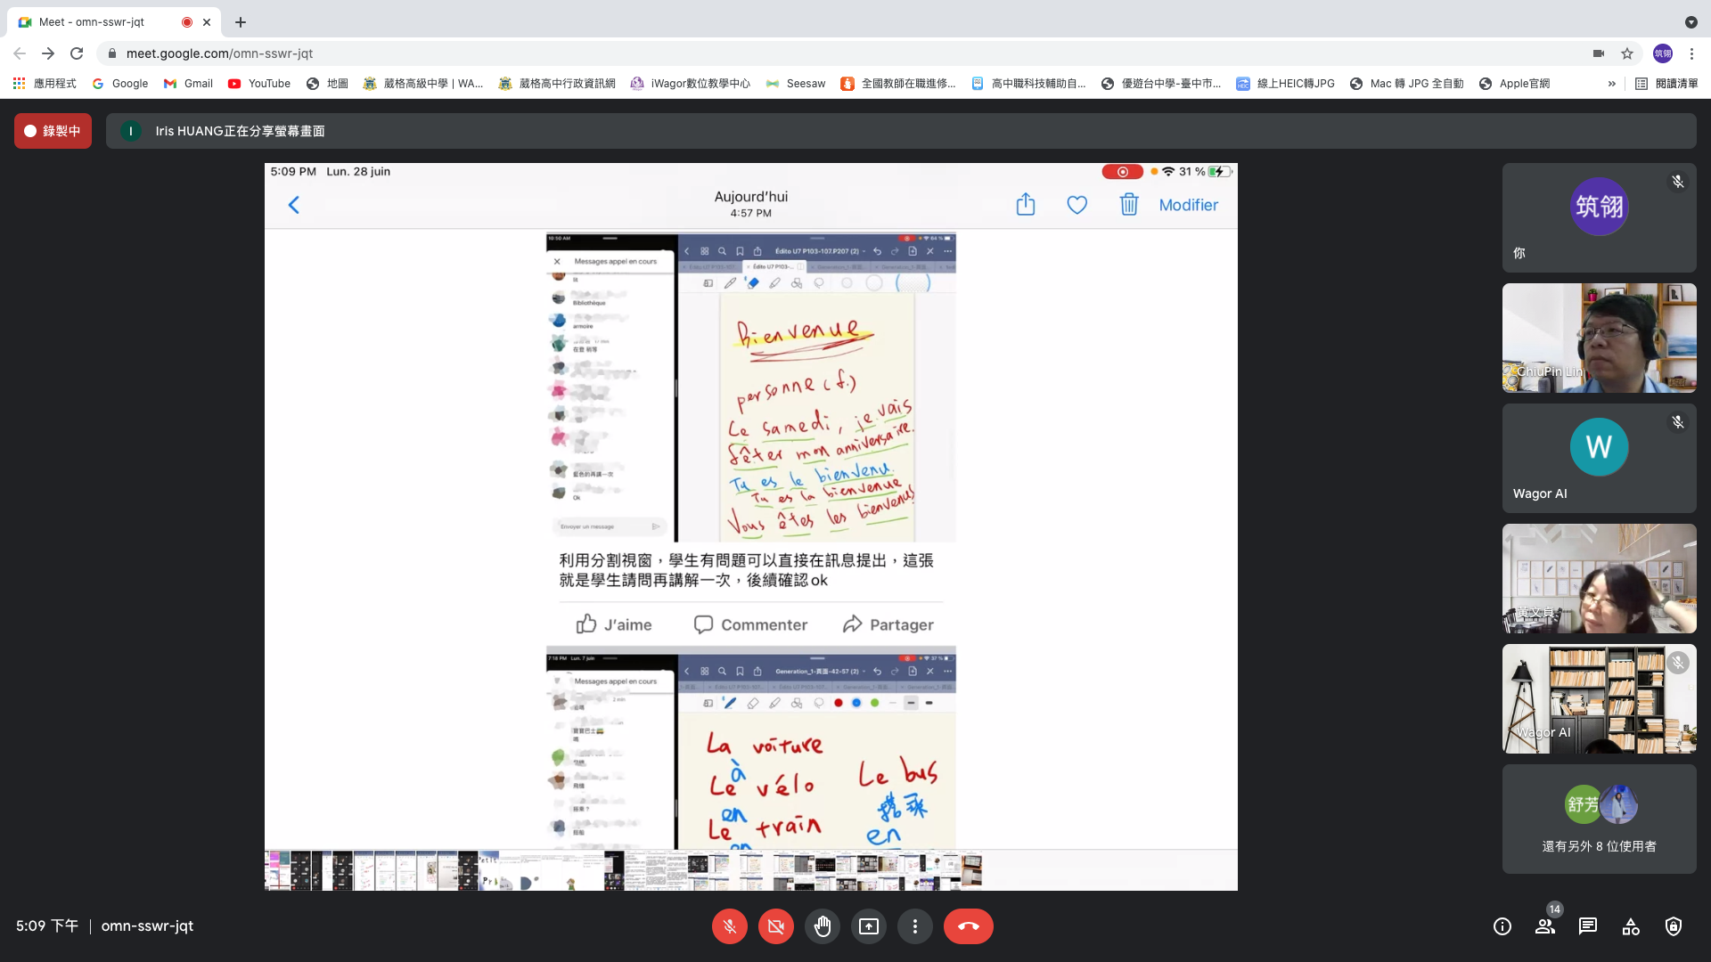
Task: Open the YouTube bookmark
Action: (259, 84)
